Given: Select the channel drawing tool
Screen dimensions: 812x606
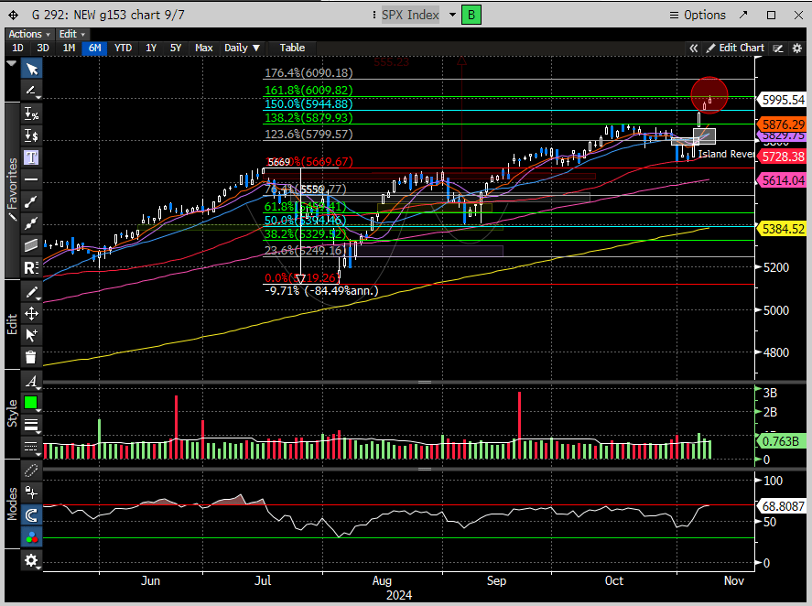Looking at the screenshot, I should click(x=32, y=245).
